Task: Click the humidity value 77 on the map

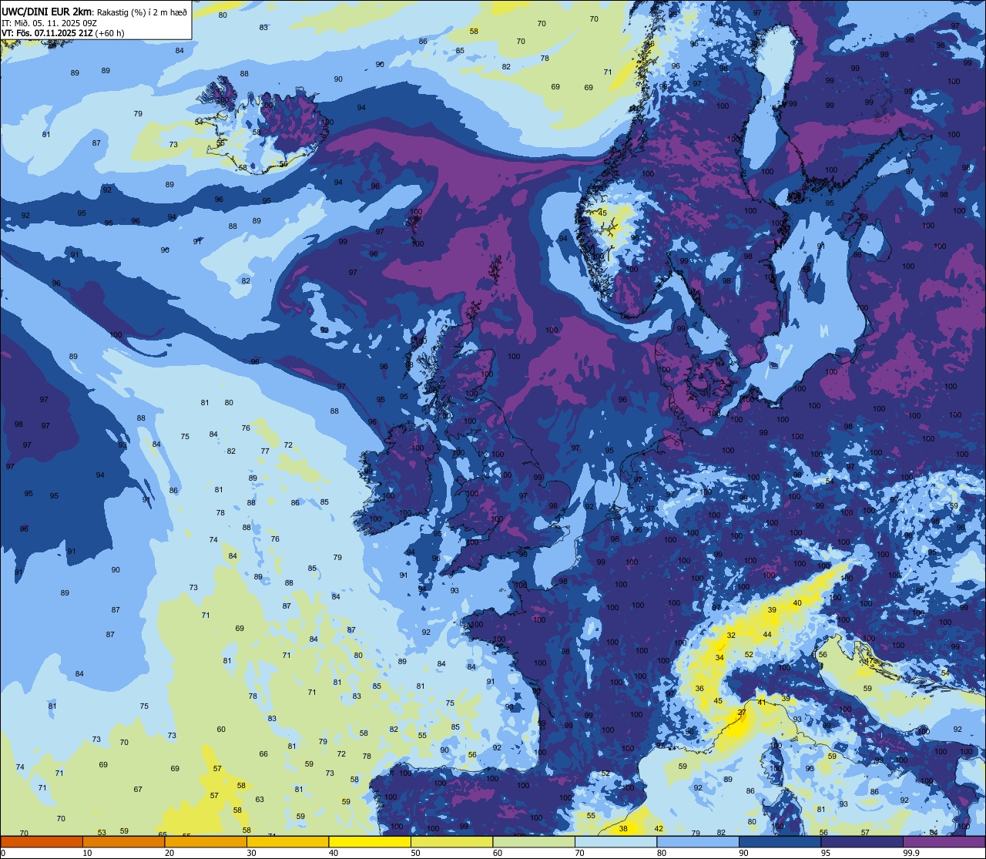Action: [265, 451]
